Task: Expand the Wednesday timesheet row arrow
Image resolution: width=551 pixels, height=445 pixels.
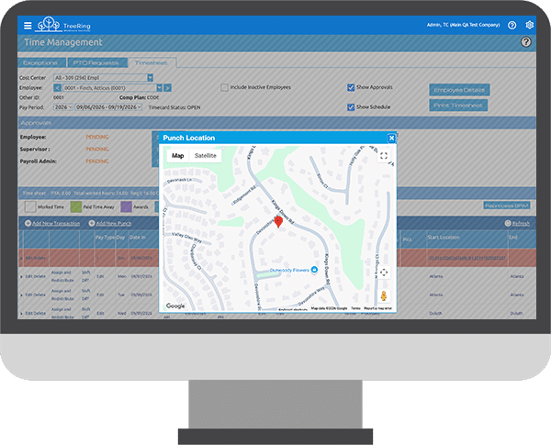Action: 21,313
